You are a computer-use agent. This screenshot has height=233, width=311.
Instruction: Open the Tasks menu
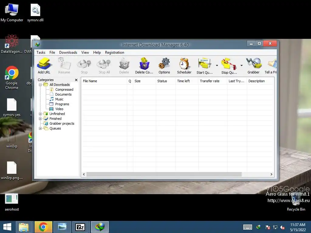click(41, 52)
